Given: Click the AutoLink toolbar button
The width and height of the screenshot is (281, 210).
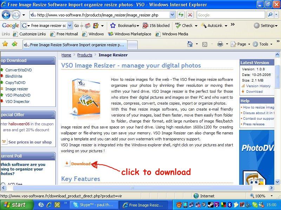Looking at the screenshot, I should (212, 26).
